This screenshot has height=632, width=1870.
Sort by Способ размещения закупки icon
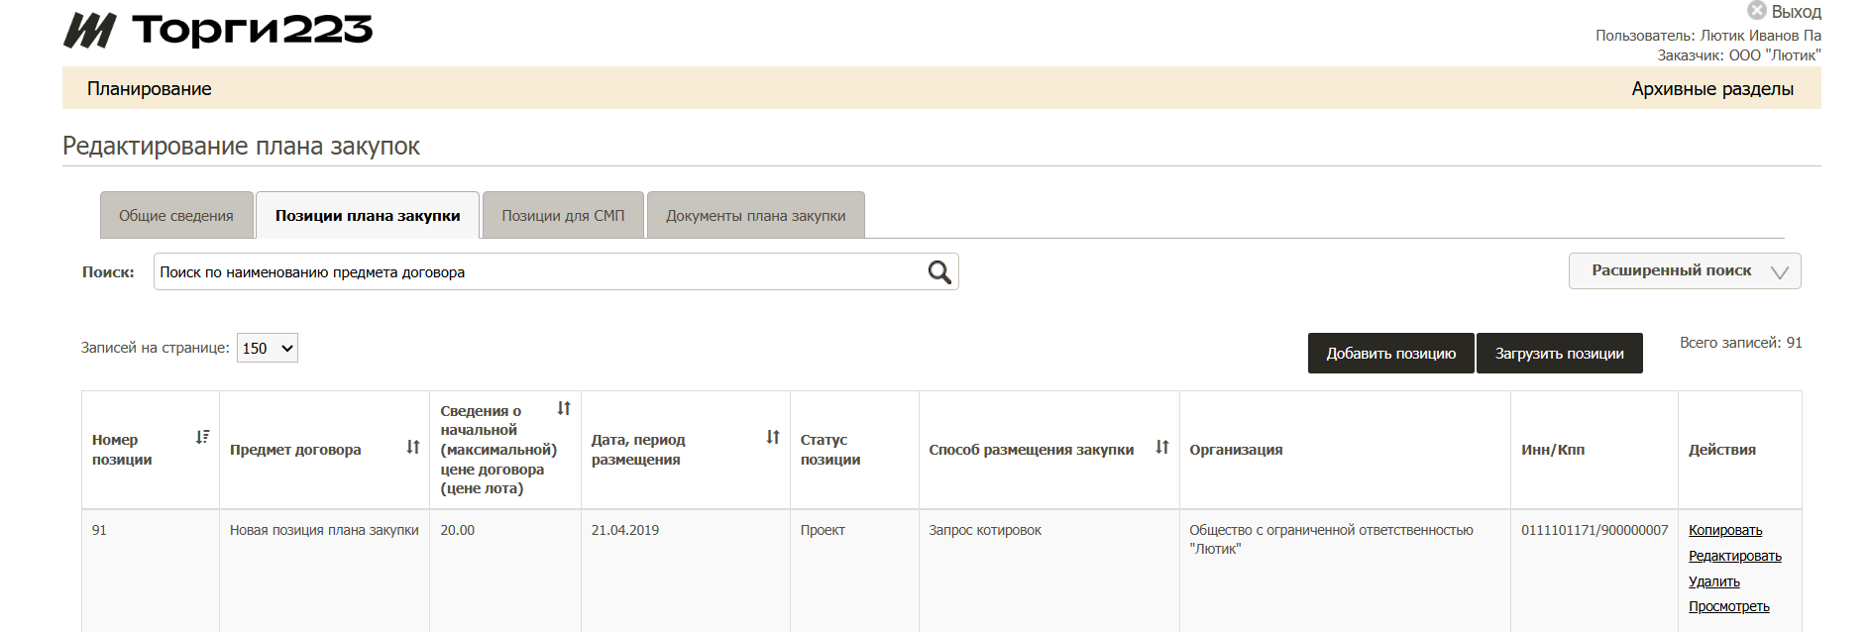pos(1162,448)
